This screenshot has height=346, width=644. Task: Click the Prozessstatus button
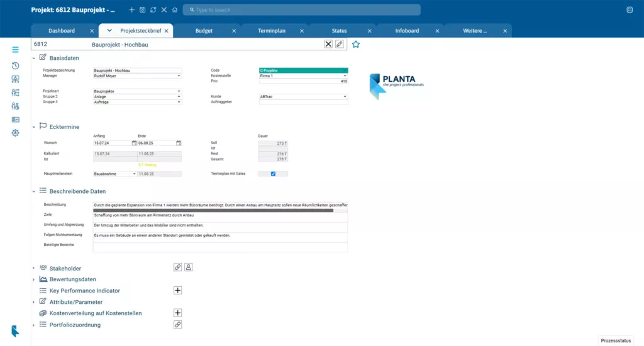tap(616, 341)
